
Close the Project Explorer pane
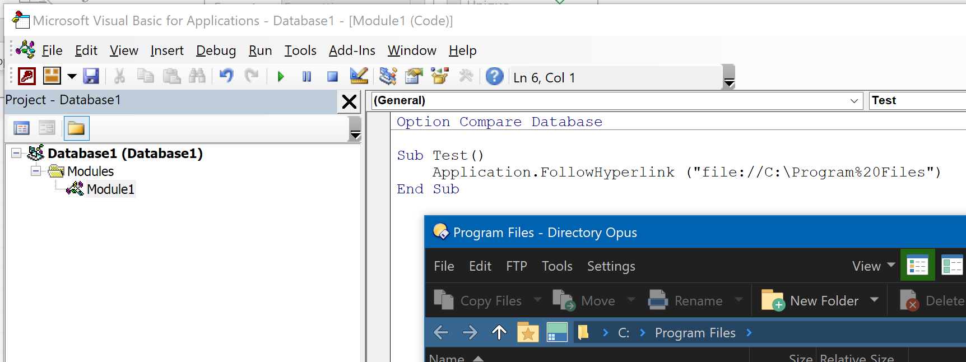(x=349, y=101)
